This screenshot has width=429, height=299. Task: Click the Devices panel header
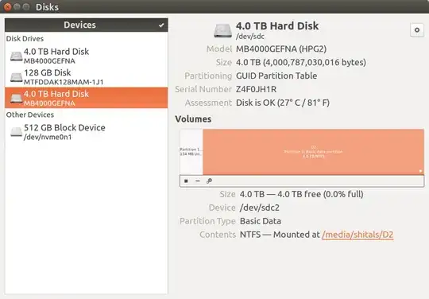tap(86, 25)
